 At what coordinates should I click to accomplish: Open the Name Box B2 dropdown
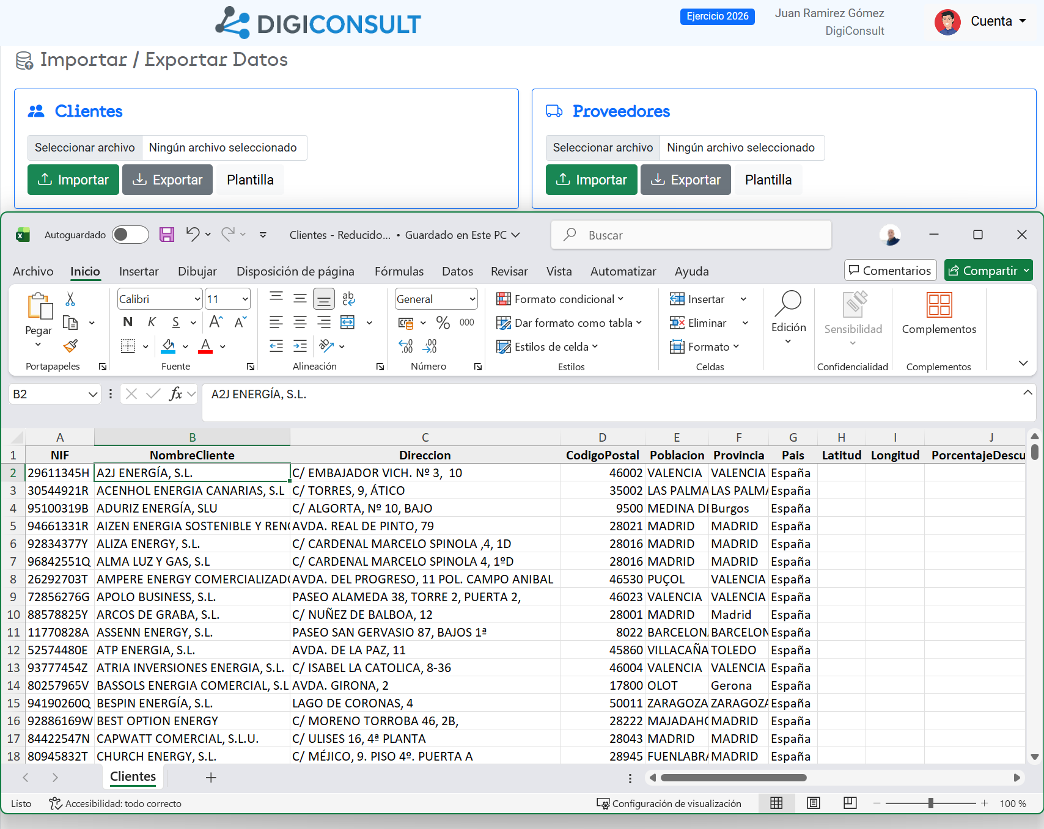93,394
